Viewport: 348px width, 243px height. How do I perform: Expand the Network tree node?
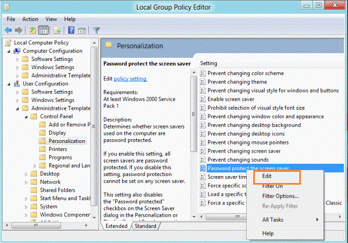coord(26,183)
